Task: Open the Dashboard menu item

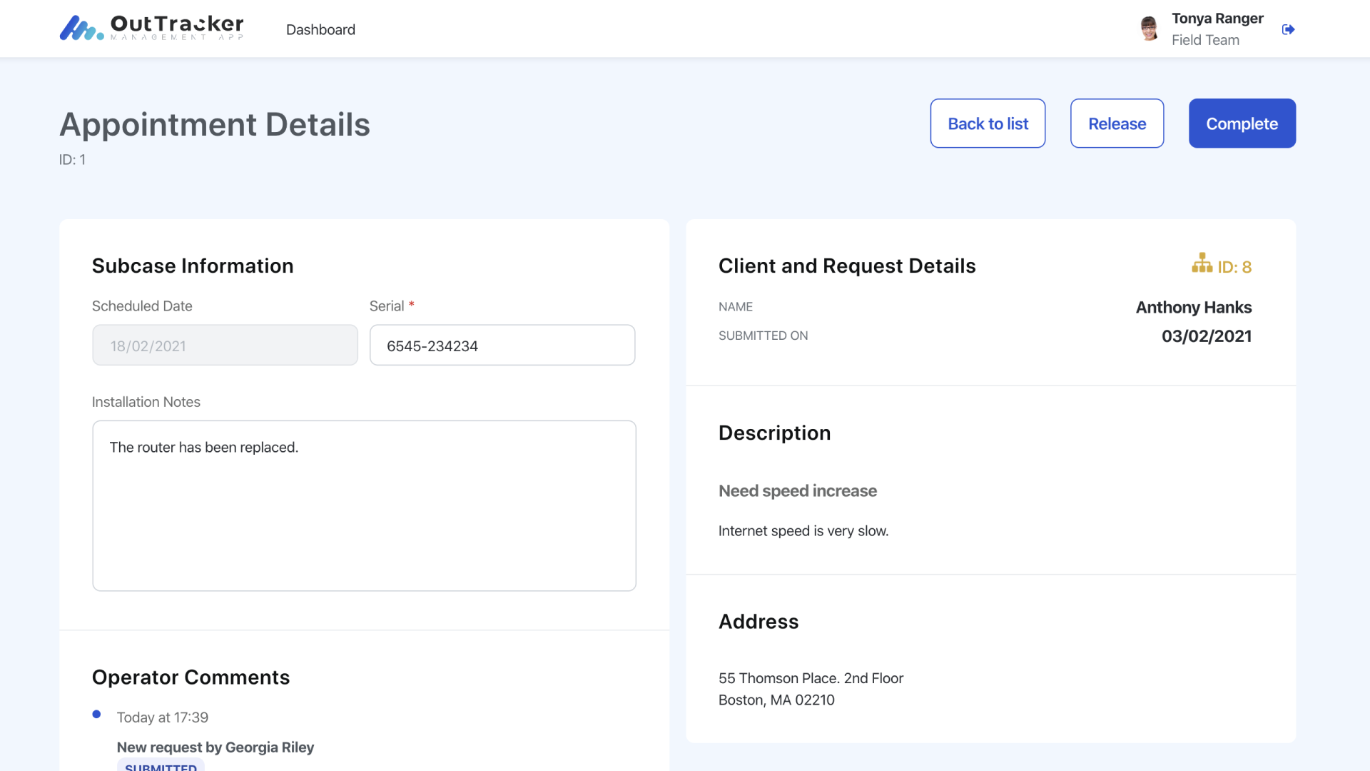Action: (320, 30)
